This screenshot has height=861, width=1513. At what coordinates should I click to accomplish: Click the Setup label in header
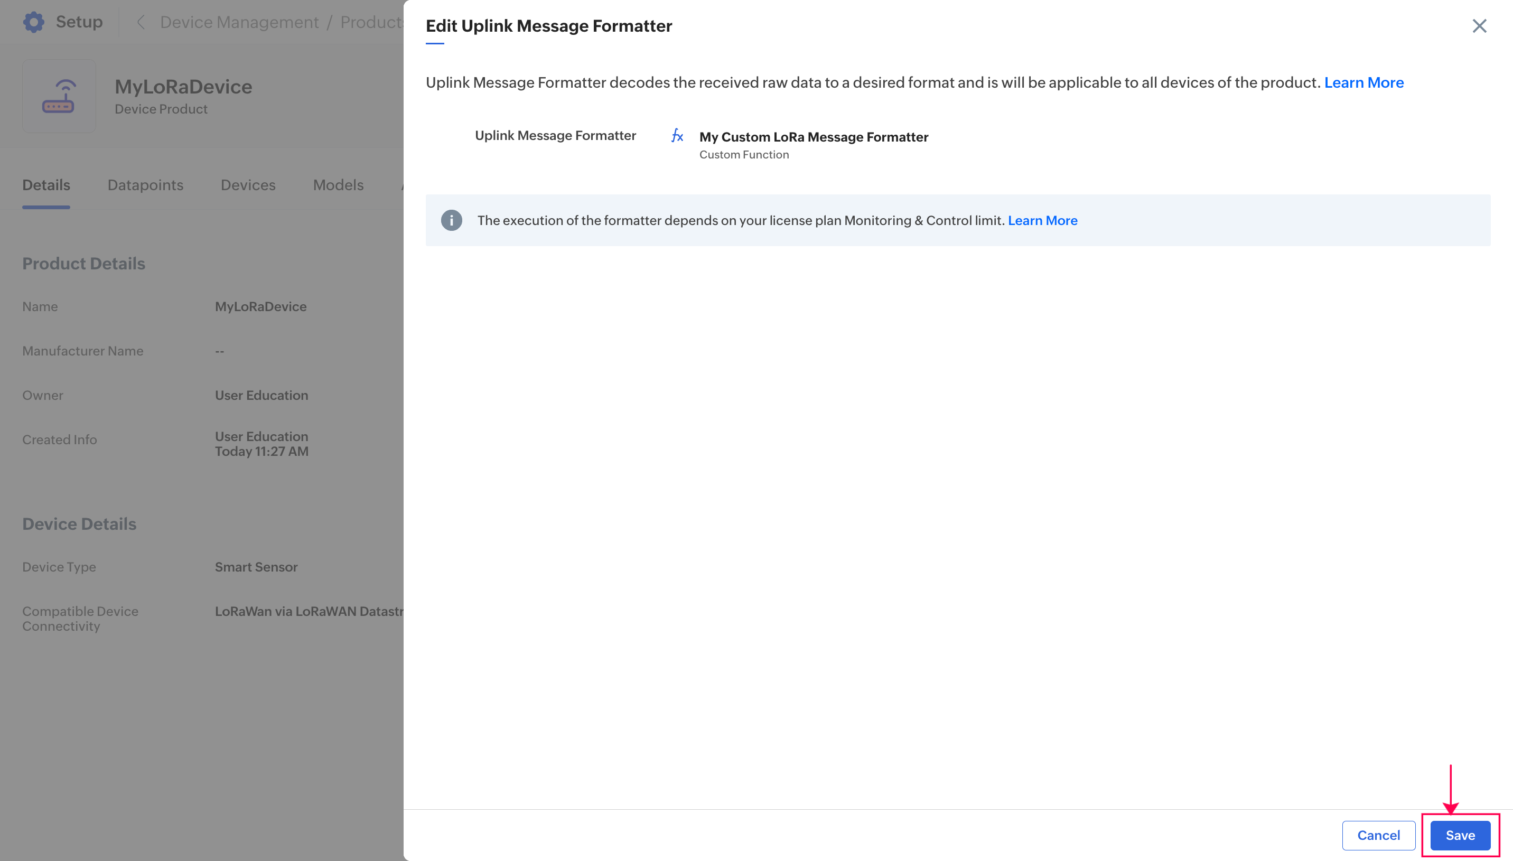[79, 22]
